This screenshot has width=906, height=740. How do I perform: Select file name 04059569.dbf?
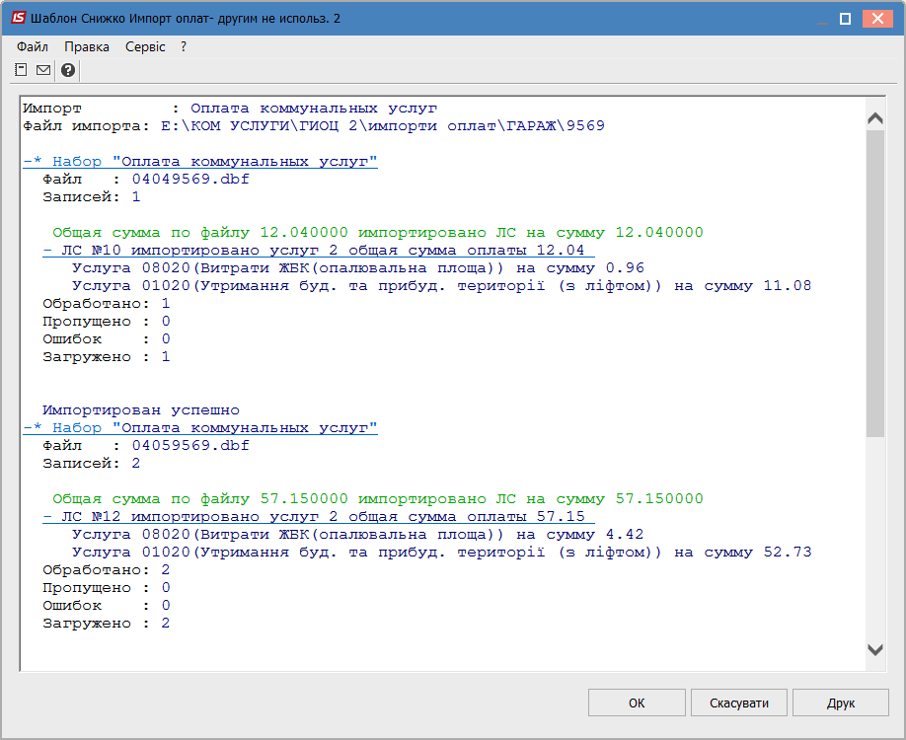coord(190,445)
